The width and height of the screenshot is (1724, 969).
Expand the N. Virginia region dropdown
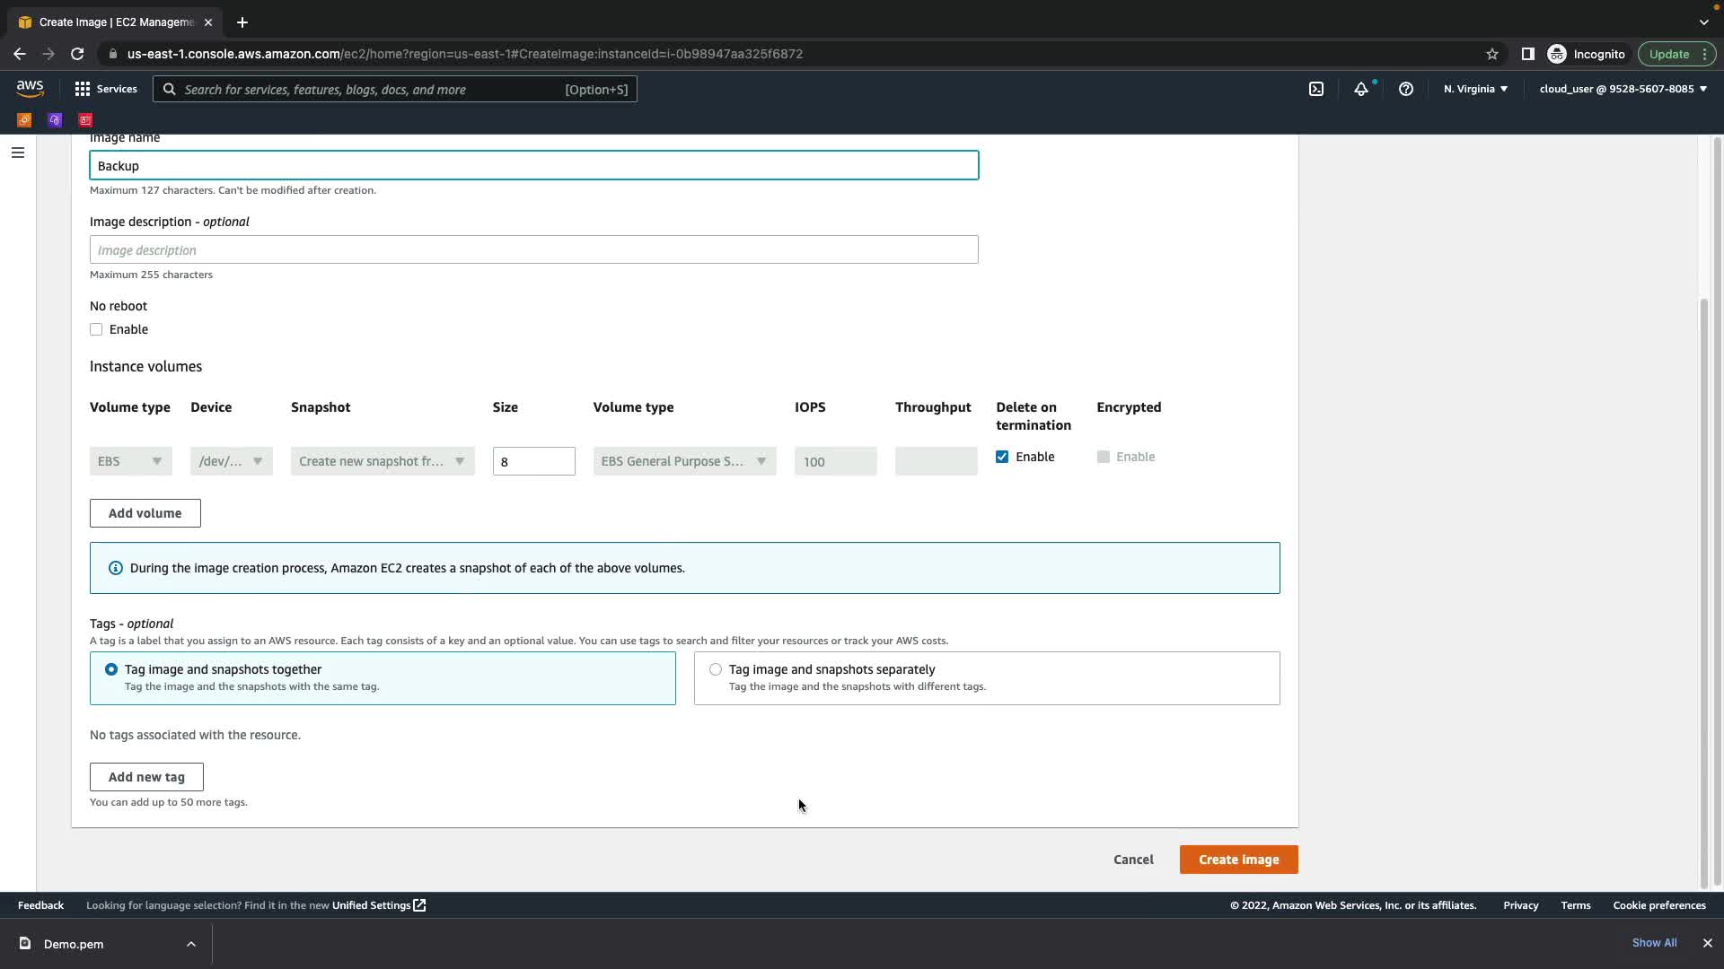coord(1475,89)
